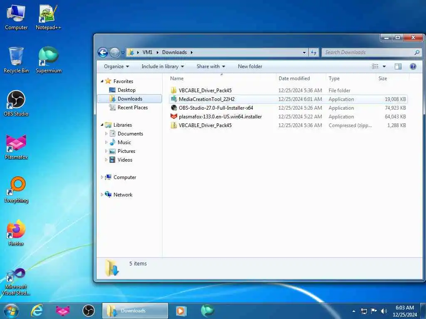Screen dimensions: 426x319
Task: Select the Microsoft Visual Studio desktop shortcut
Action: click(16, 282)
